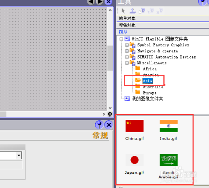Screen dimensions: 209x188
Task: Click the Europe folder icon
Action: click(x=138, y=92)
